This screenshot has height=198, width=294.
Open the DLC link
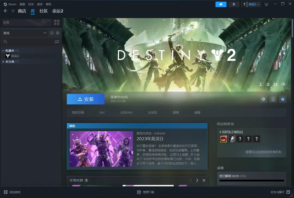[102, 112]
